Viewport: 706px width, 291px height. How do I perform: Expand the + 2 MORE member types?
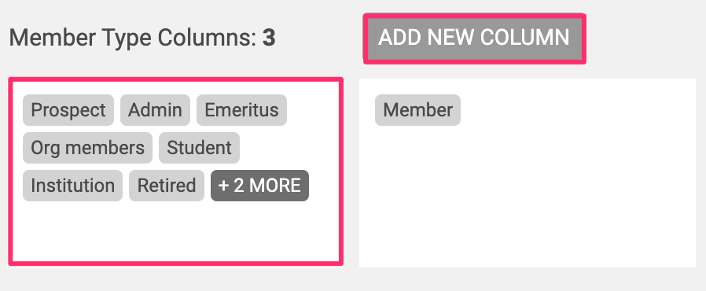tap(259, 186)
